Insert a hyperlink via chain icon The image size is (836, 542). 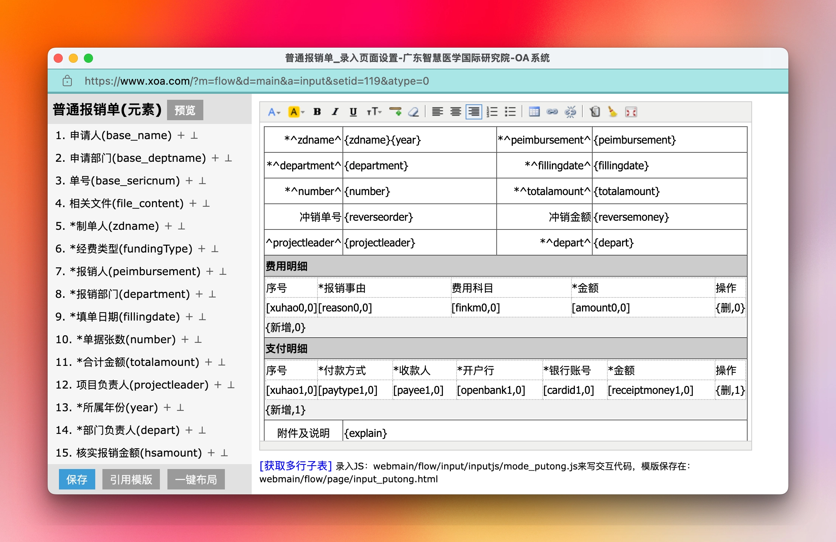point(552,112)
